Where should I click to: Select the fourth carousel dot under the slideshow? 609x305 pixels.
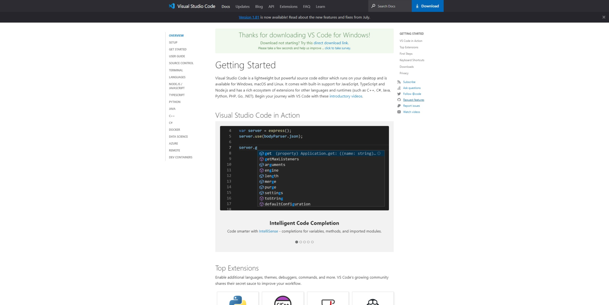tap(308, 242)
